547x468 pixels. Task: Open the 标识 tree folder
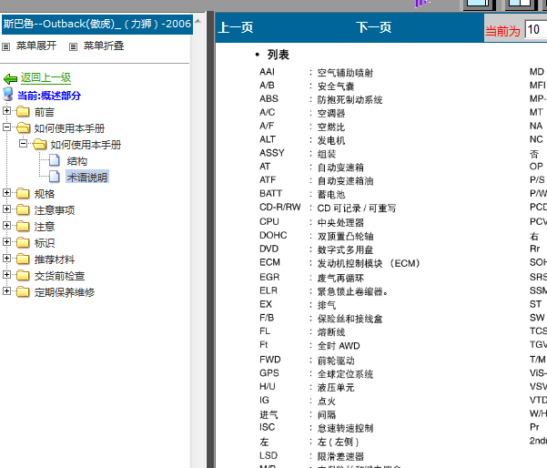[44, 243]
